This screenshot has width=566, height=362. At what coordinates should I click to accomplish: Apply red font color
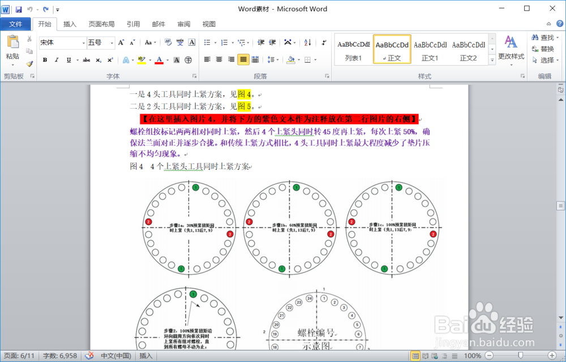tap(159, 60)
